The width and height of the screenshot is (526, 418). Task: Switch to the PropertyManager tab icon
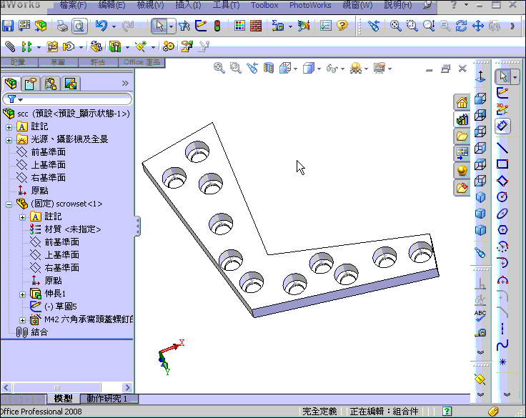click(31, 84)
